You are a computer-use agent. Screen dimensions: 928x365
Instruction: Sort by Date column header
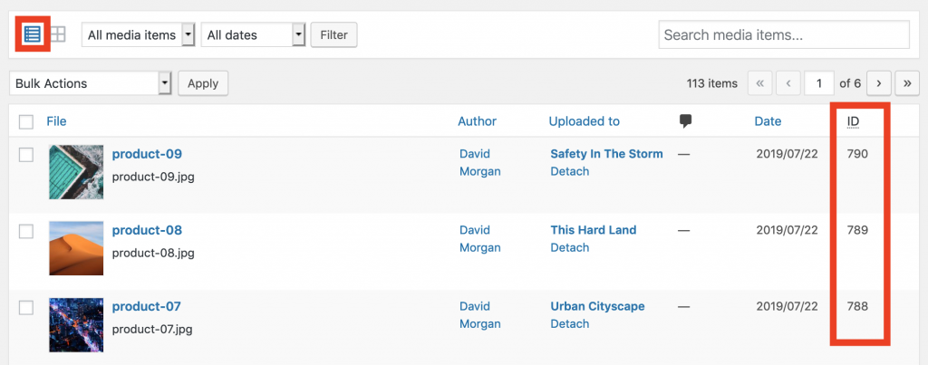[768, 121]
